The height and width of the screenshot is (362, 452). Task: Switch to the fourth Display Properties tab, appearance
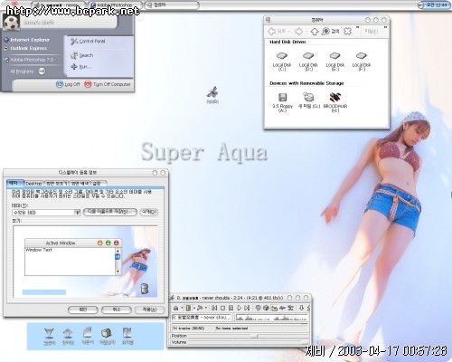pyautogui.click(x=80, y=184)
